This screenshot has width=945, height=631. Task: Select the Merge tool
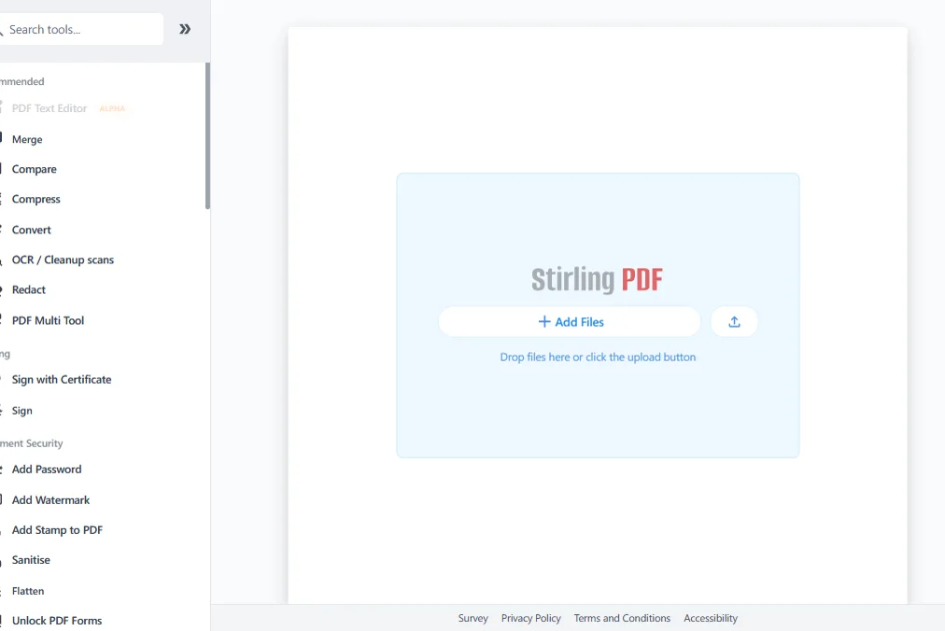27,139
